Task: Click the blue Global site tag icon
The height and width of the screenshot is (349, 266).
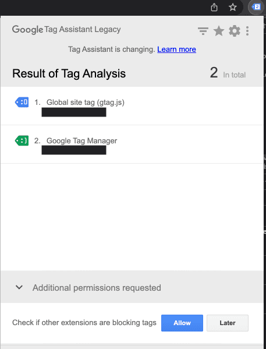Action: [22, 102]
